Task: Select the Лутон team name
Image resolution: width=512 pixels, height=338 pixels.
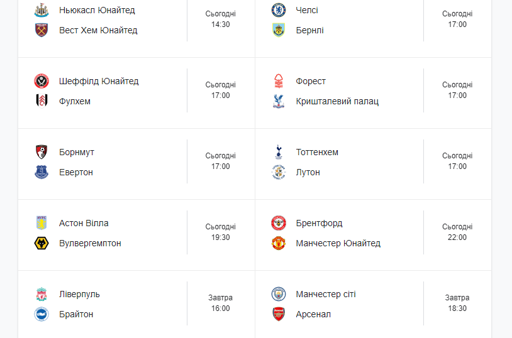Action: tap(308, 172)
